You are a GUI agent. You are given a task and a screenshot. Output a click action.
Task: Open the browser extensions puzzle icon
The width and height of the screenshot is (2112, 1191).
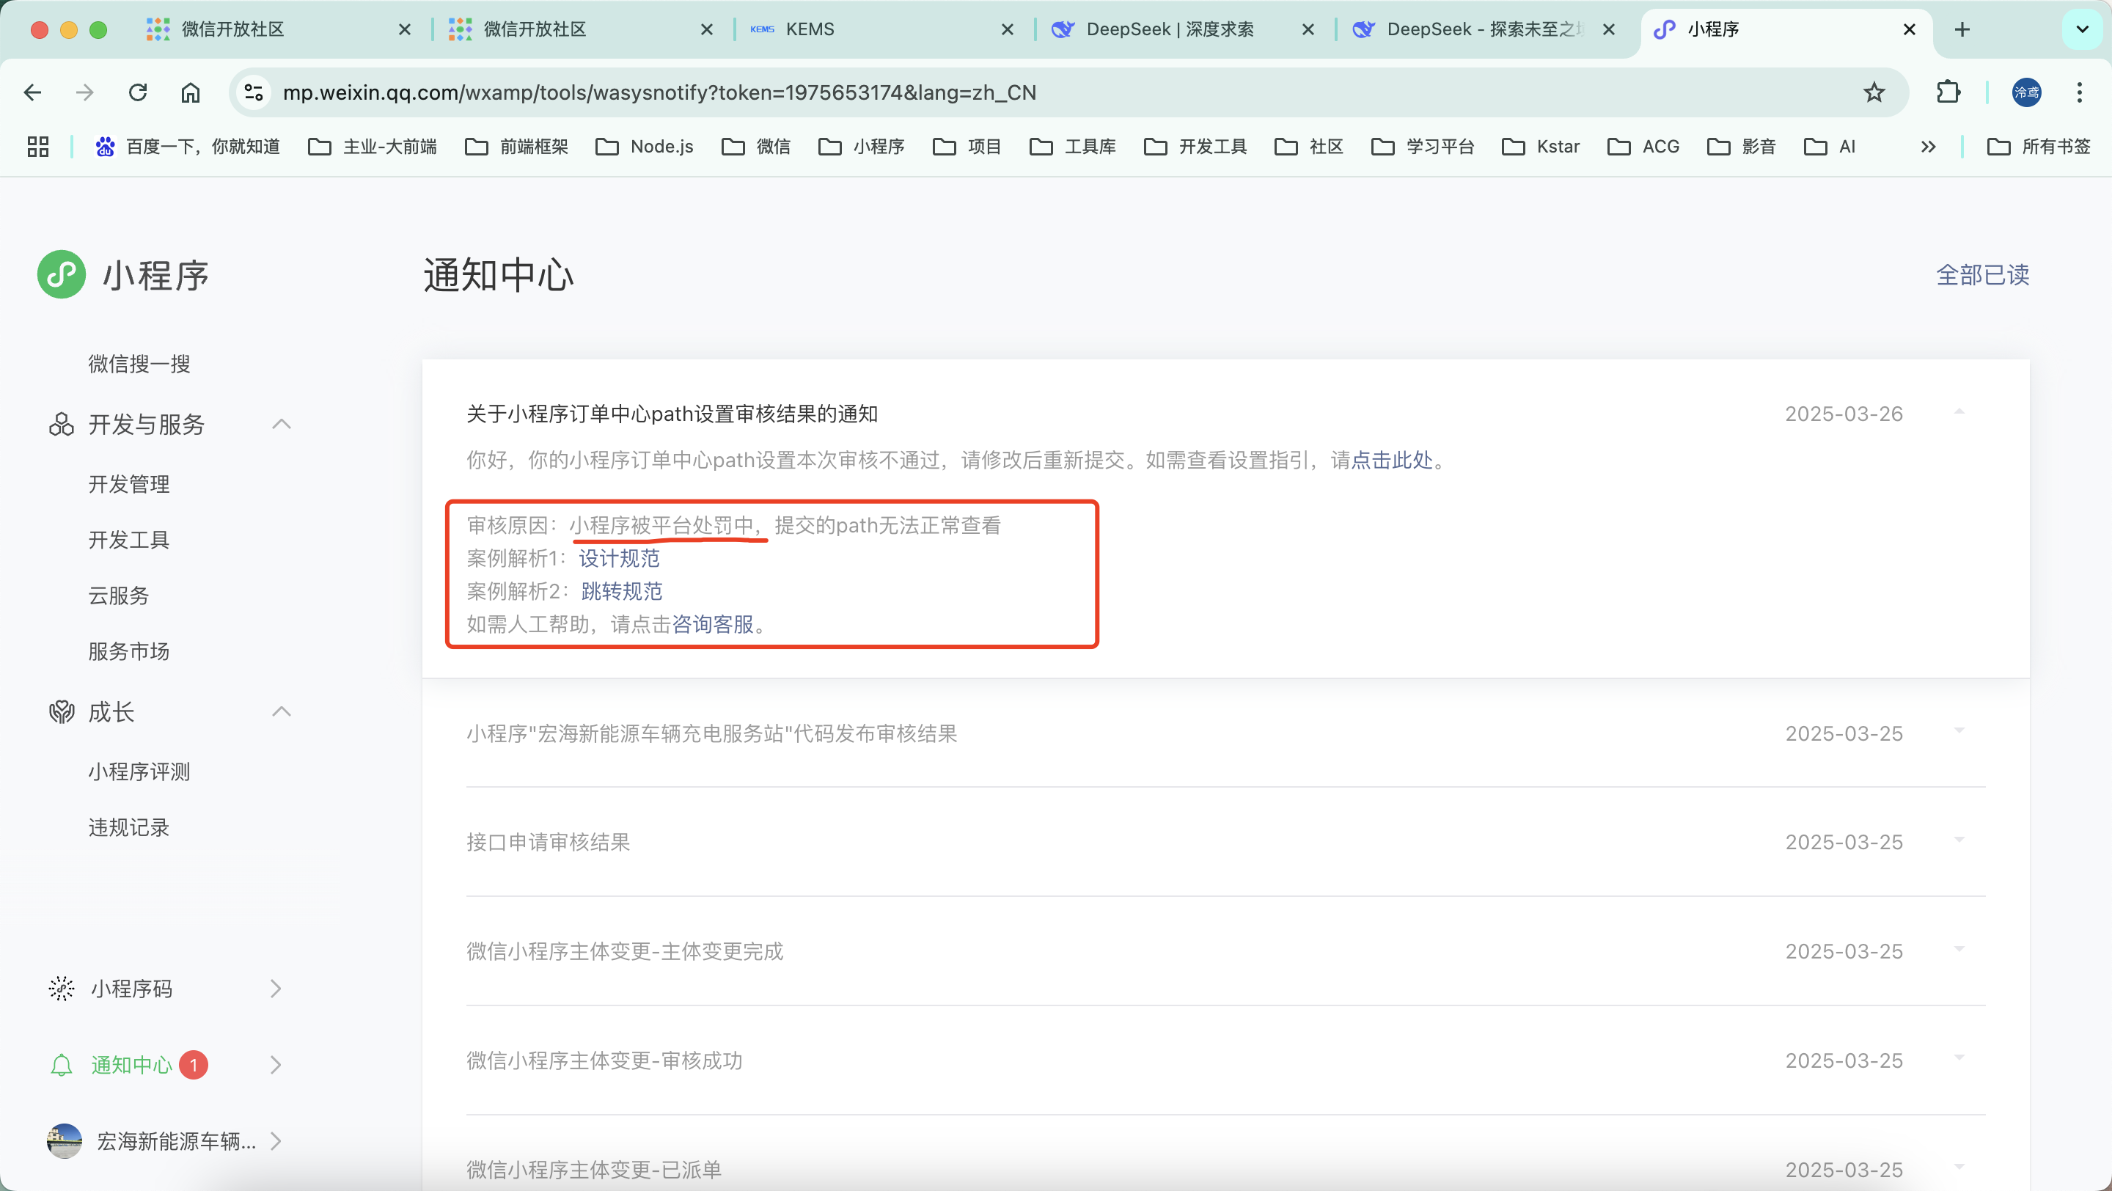tap(1948, 92)
